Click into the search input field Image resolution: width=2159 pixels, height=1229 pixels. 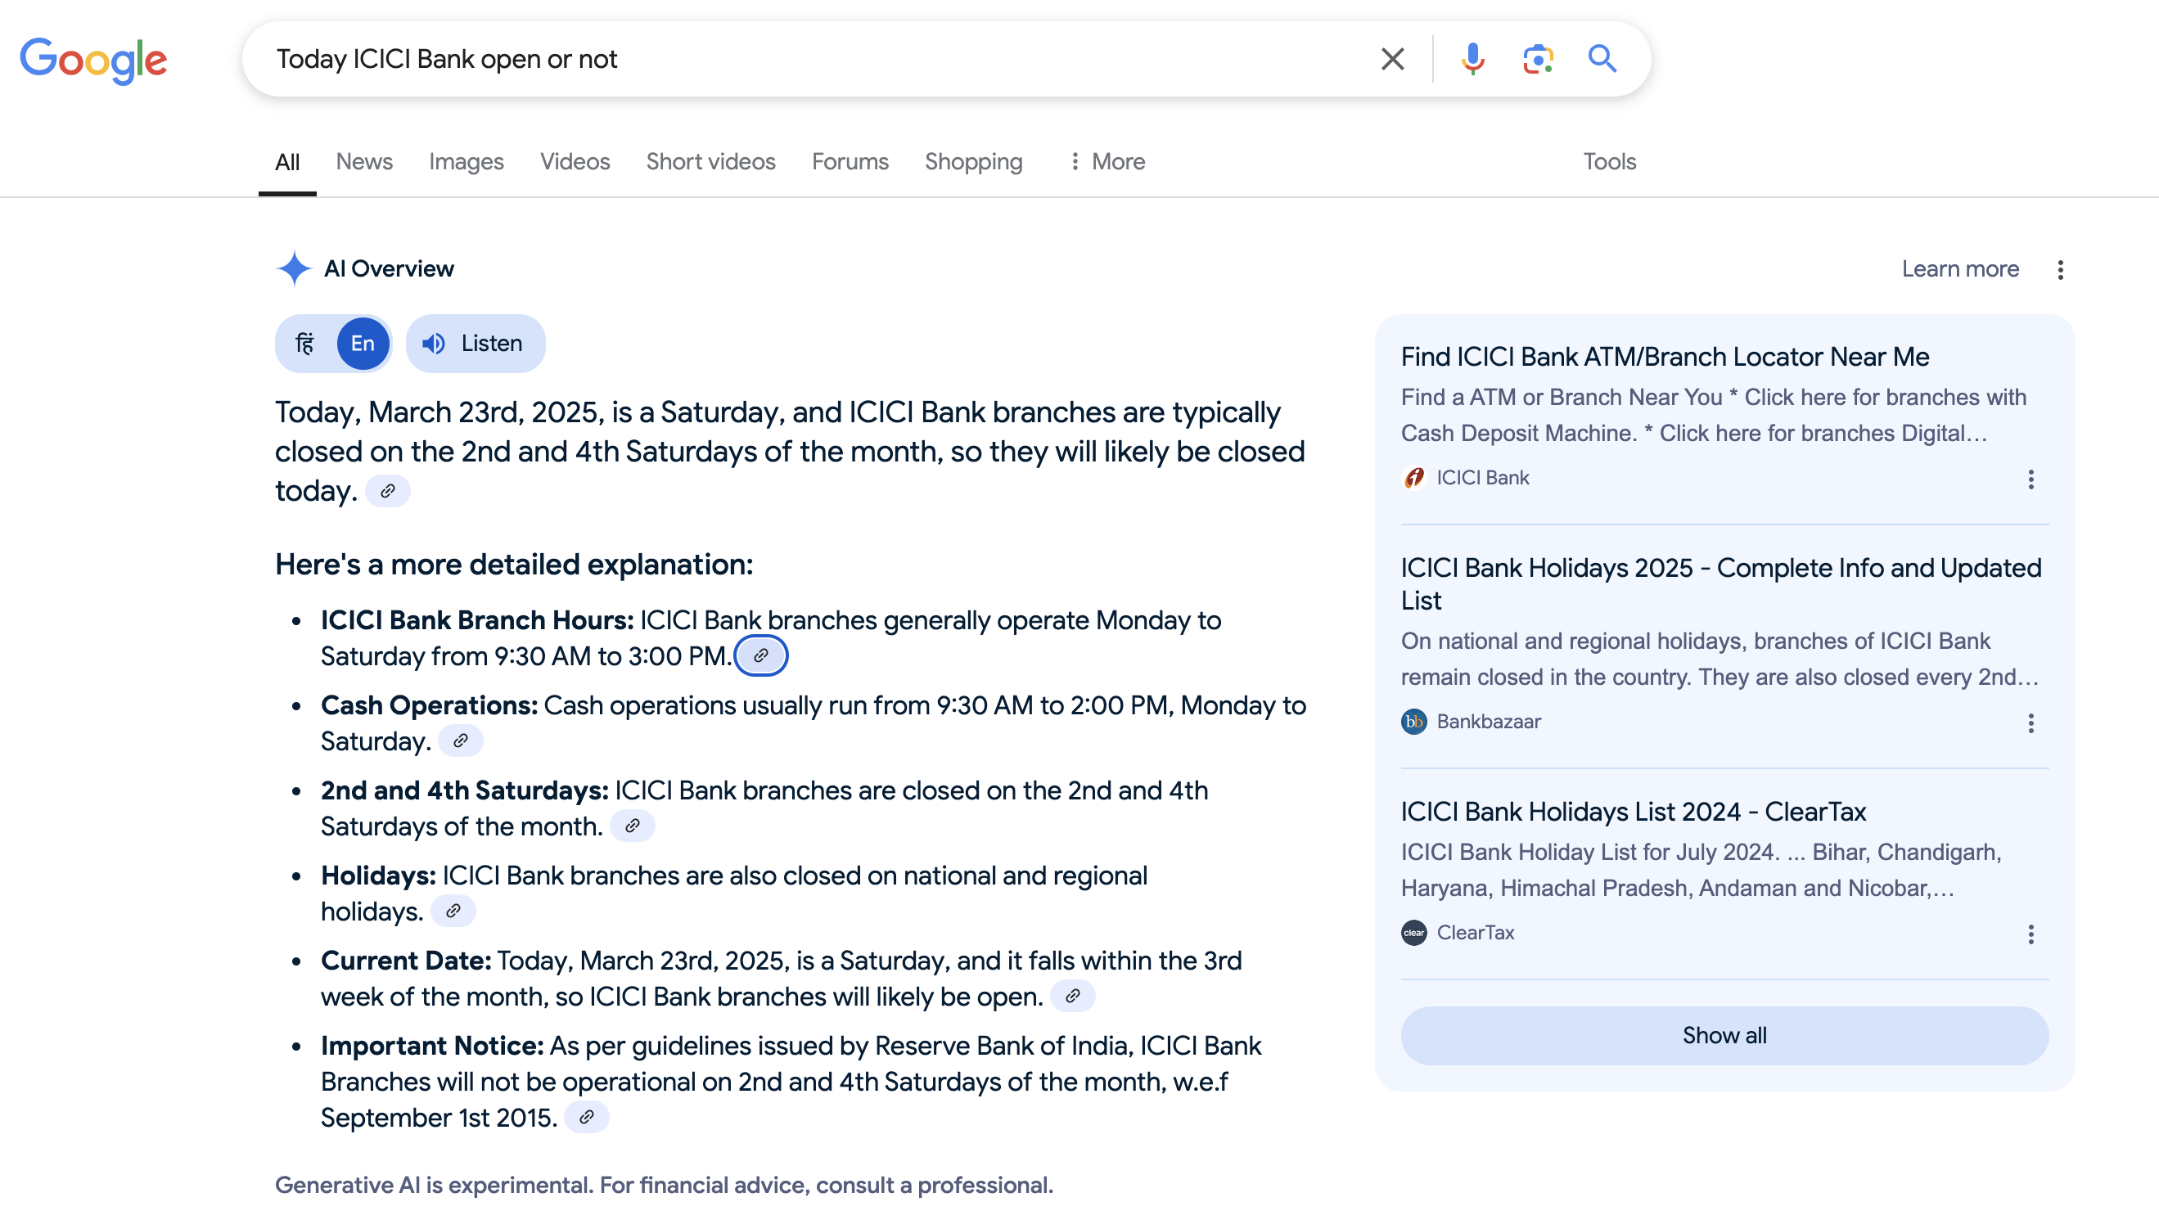[x=810, y=59]
